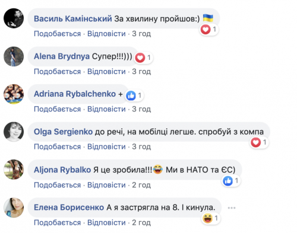This screenshot has height=233, width=297.
Task: Open Елена Борисенко's 2 год timestamp
Action: tap(141, 222)
